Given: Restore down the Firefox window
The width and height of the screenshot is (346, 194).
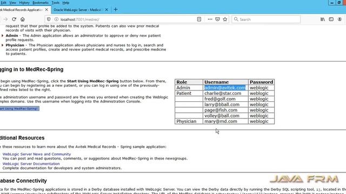Looking at the screenshot, I should tap(339, 3).
